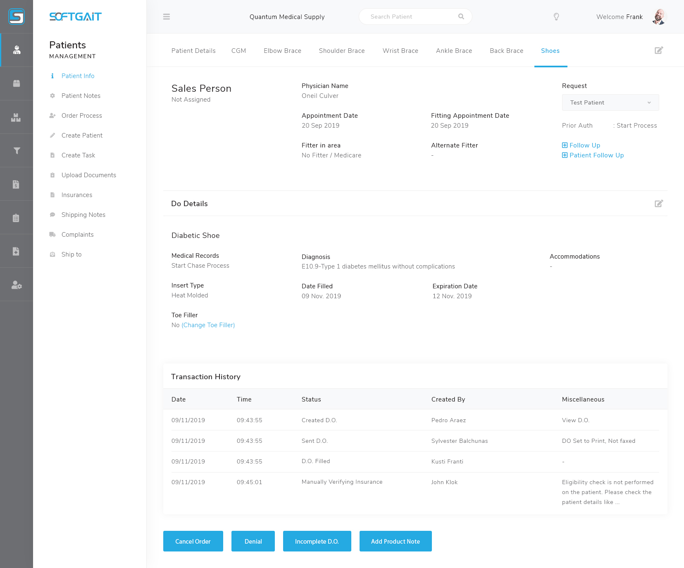Click the lightbulb icon in header

[556, 17]
